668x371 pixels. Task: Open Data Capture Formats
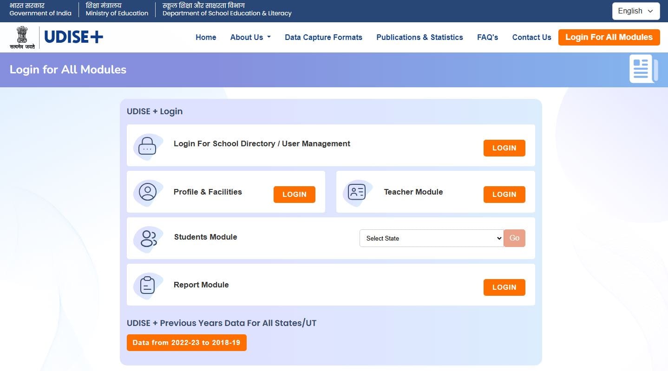tap(323, 37)
